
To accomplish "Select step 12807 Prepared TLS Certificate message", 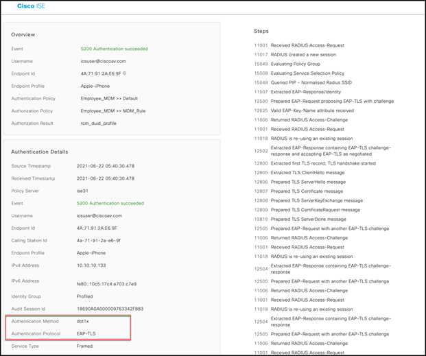I will (298, 191).
